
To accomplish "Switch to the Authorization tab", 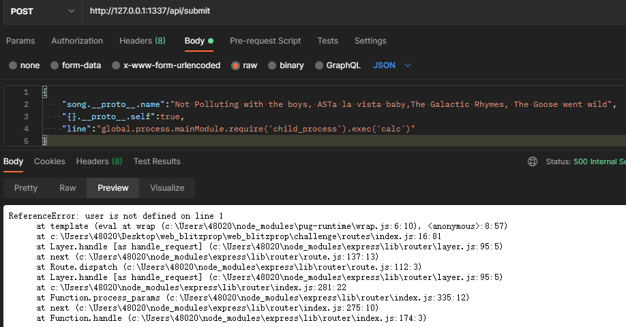I will pyautogui.click(x=77, y=41).
